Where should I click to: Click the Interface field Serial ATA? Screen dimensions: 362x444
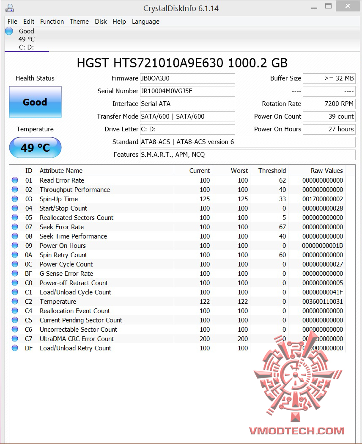(x=187, y=104)
